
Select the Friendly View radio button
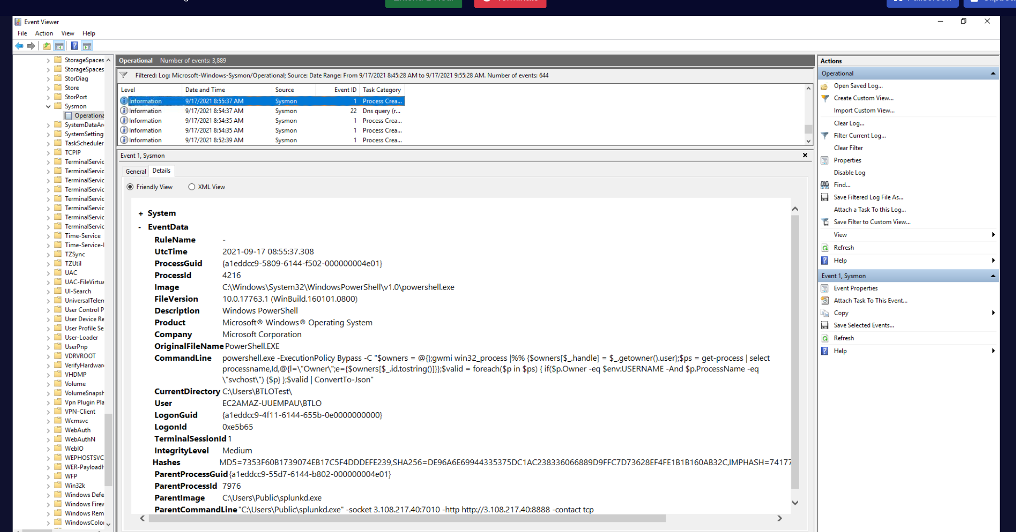pyautogui.click(x=130, y=187)
